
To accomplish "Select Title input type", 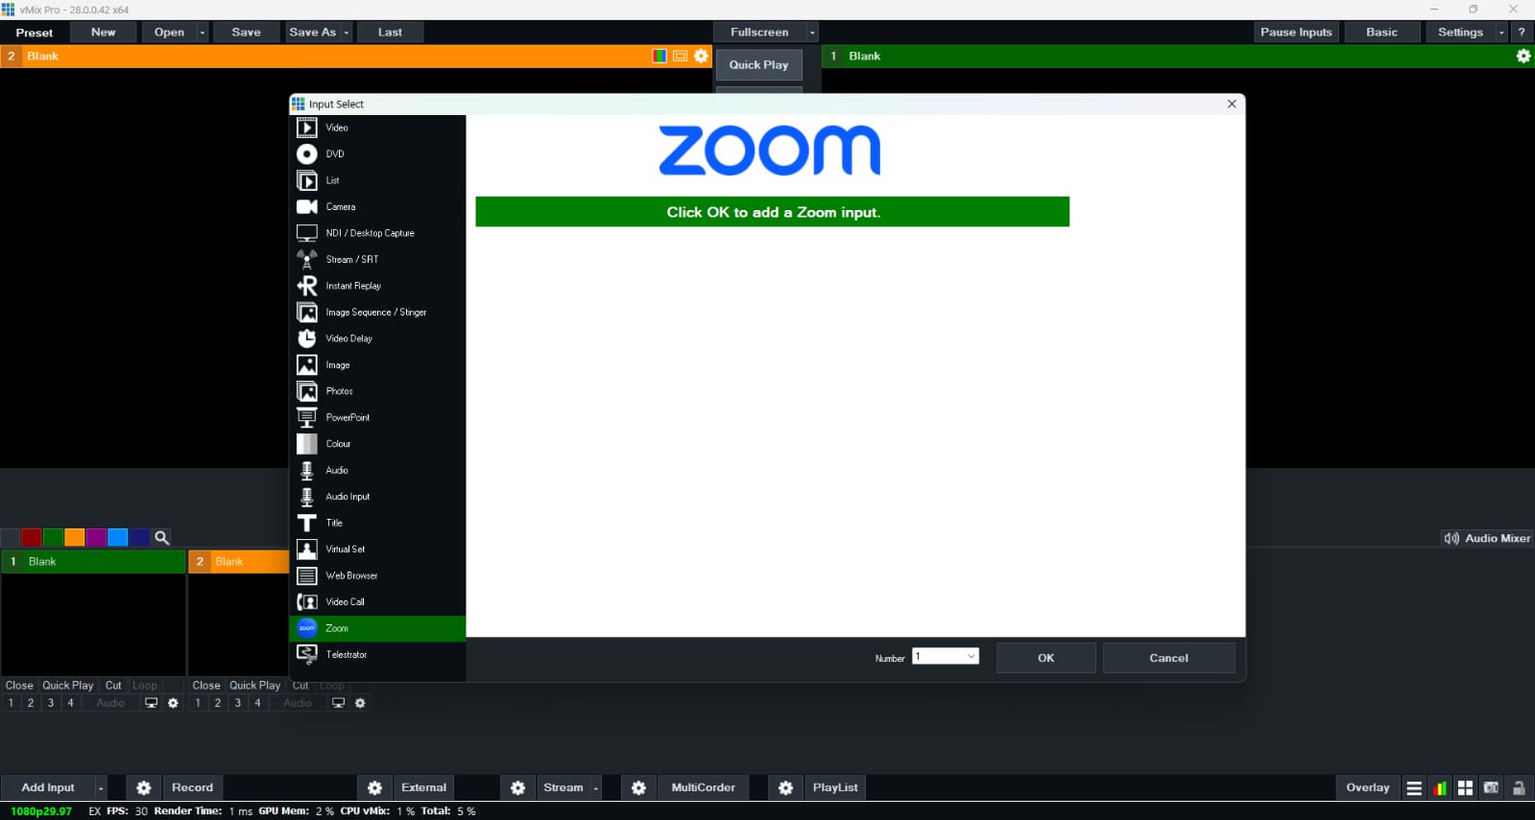I will coord(377,523).
